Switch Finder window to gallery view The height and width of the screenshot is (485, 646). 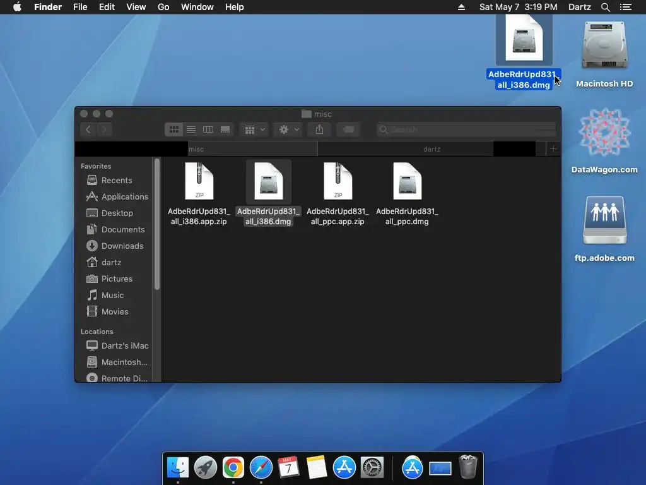(225, 129)
